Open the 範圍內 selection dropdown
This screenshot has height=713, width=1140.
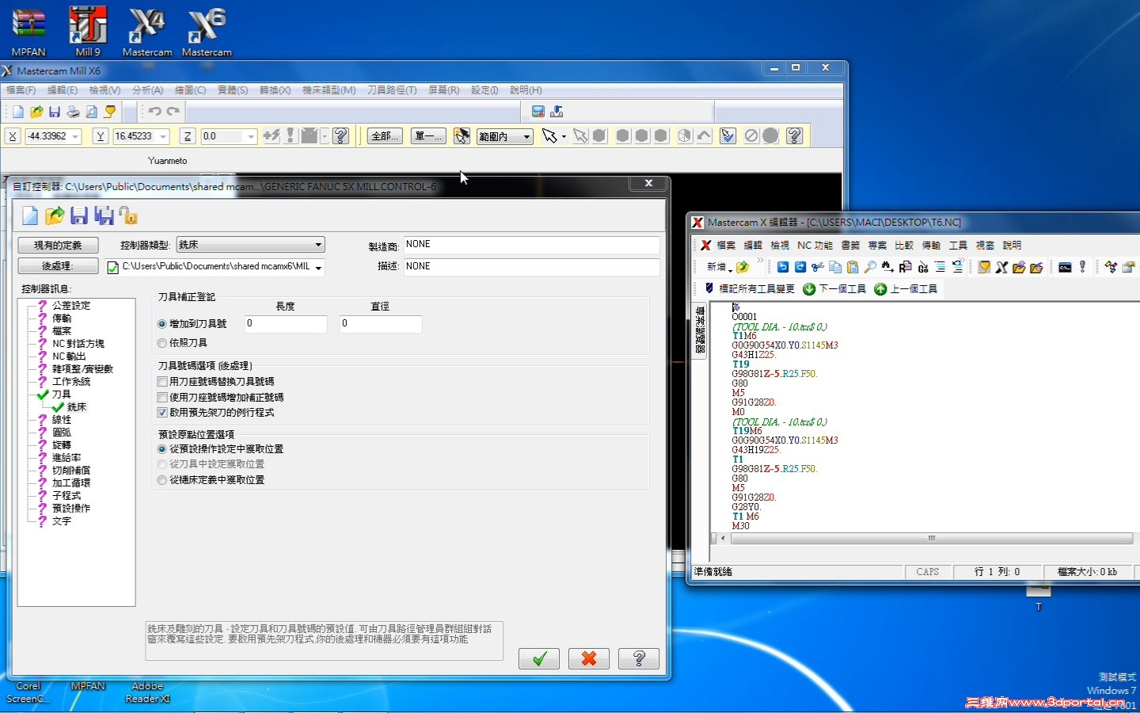coord(504,136)
